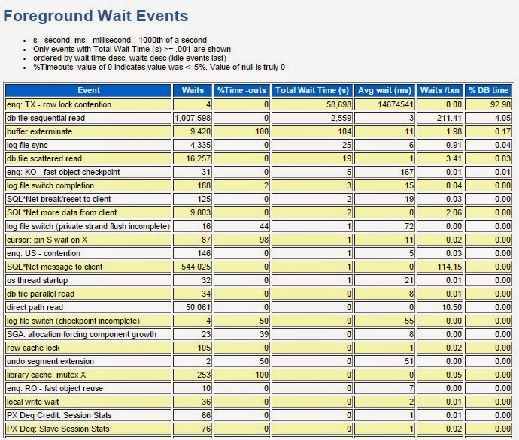Click the '% DB time' column header

(x=488, y=91)
